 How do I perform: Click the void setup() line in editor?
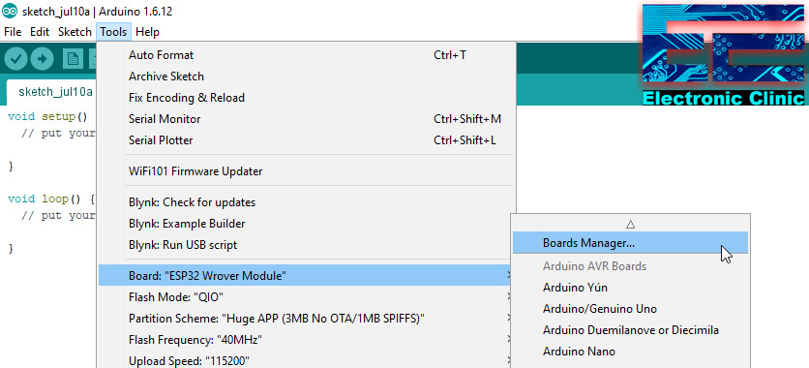[x=48, y=116]
